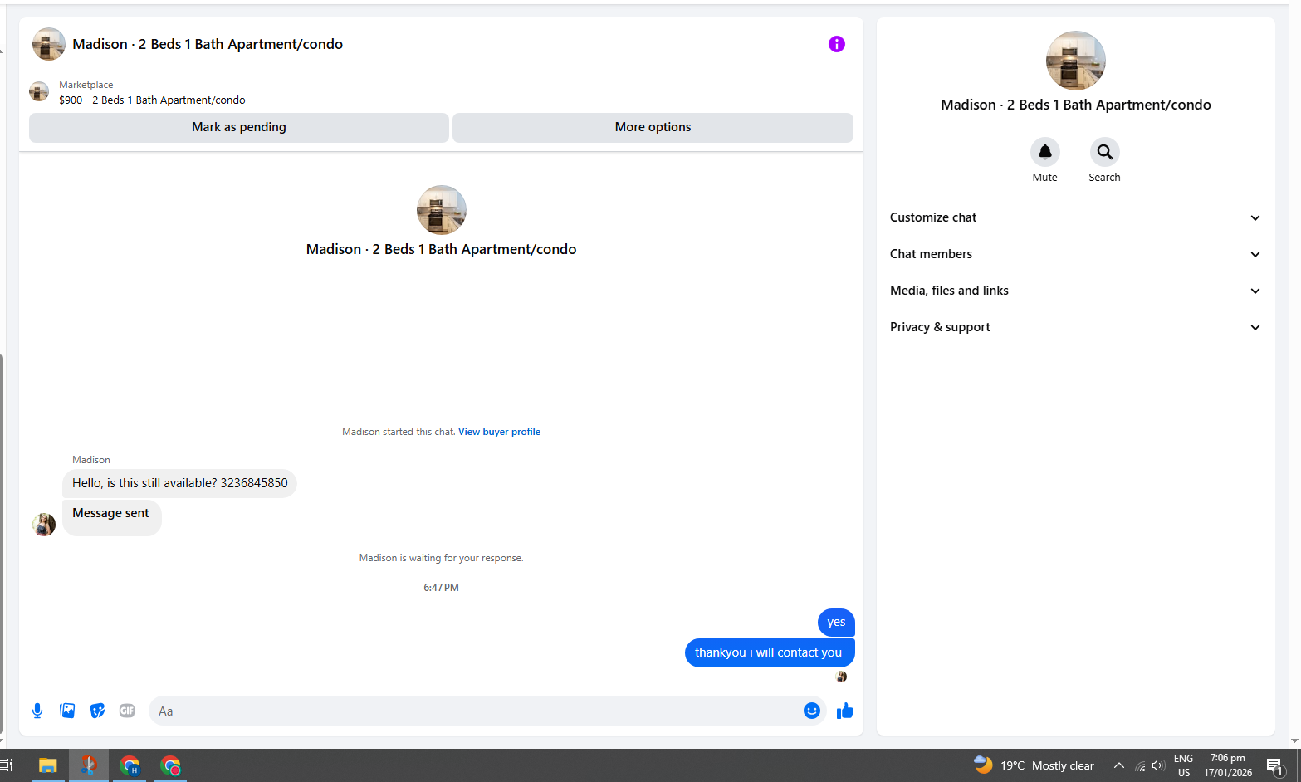Expand Chat members section
The width and height of the screenshot is (1301, 782).
(1075, 254)
